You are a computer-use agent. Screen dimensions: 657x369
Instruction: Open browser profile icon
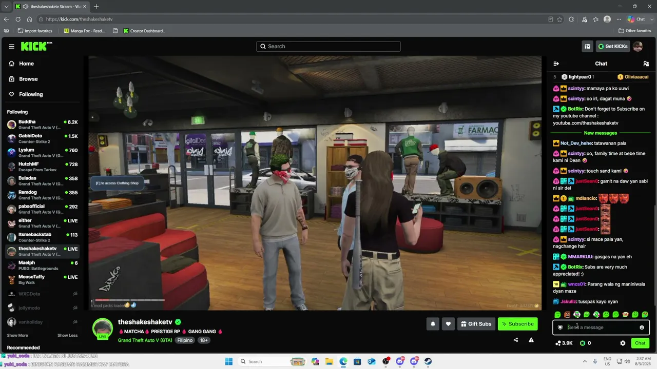(607, 19)
